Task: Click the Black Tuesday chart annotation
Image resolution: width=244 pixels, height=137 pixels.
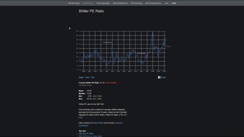Action: (108, 42)
